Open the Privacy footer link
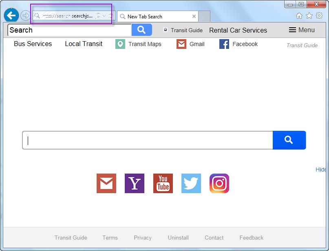 coord(143,238)
